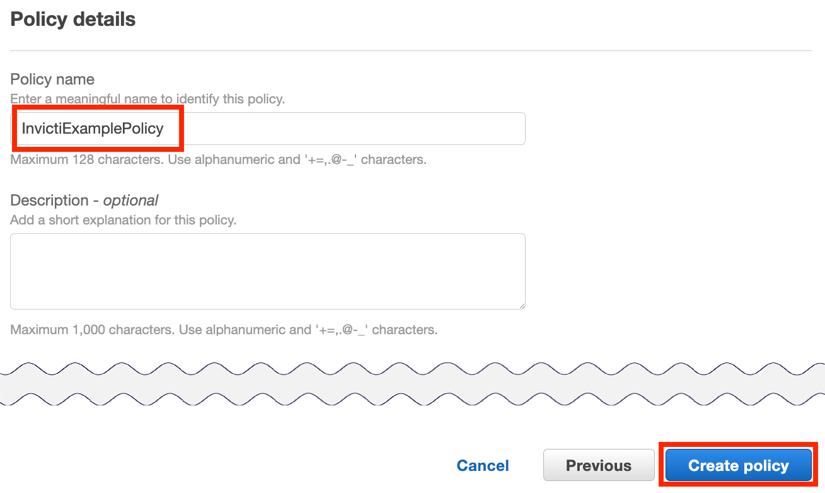Click the Policy name input field
This screenshot has height=493, width=825.
268,128
